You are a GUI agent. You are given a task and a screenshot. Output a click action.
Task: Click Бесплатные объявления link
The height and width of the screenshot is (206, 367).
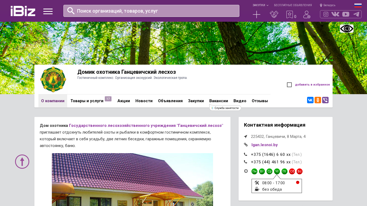click(x=293, y=5)
